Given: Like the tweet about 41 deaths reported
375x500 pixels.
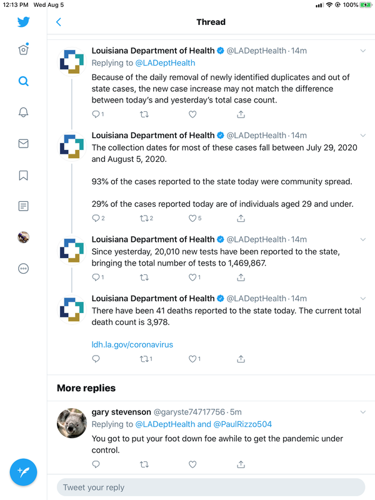Looking at the screenshot, I should (192, 359).
